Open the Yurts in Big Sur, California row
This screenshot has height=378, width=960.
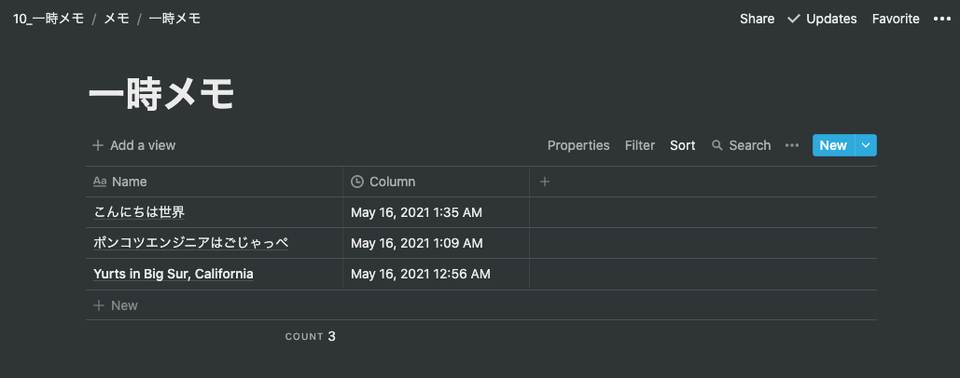[174, 274]
